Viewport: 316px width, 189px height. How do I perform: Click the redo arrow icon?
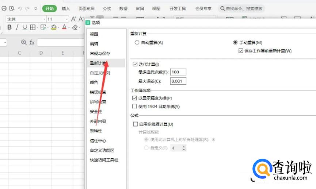click(27, 8)
